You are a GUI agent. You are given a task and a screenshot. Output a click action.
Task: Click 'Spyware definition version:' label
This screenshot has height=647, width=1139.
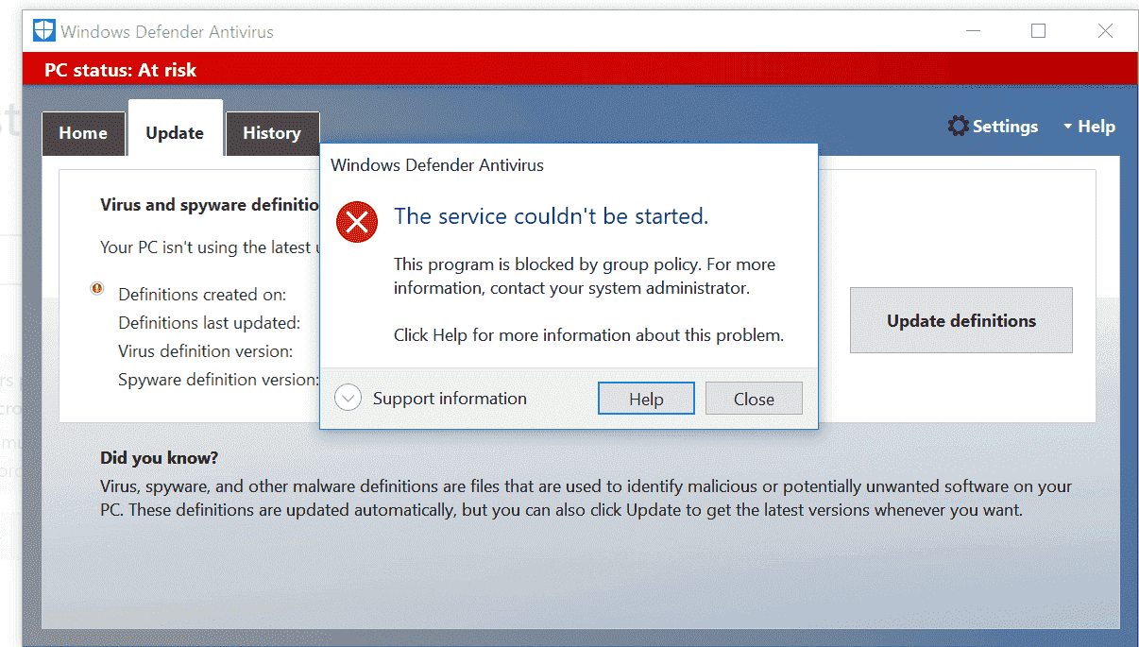click(x=218, y=380)
